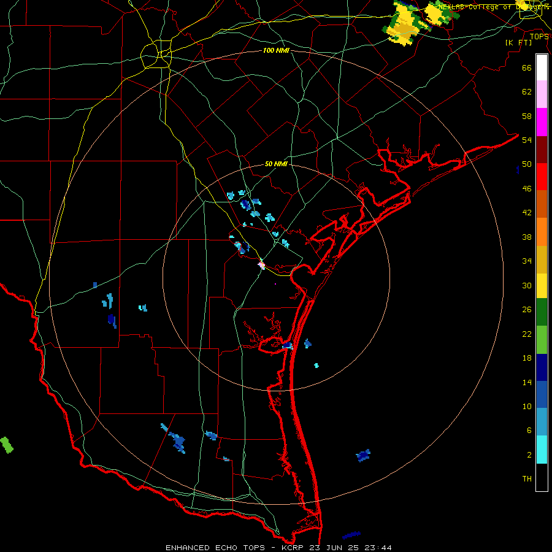Click the "62" legend value
The image size is (552, 552).
[x=527, y=92]
